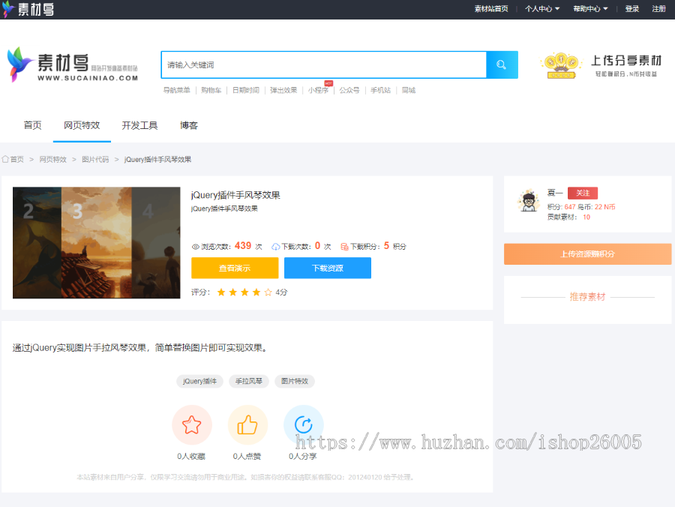This screenshot has width=675, height=507.
Task: Expand the 帮助中心 dropdown
Action: pos(590,8)
